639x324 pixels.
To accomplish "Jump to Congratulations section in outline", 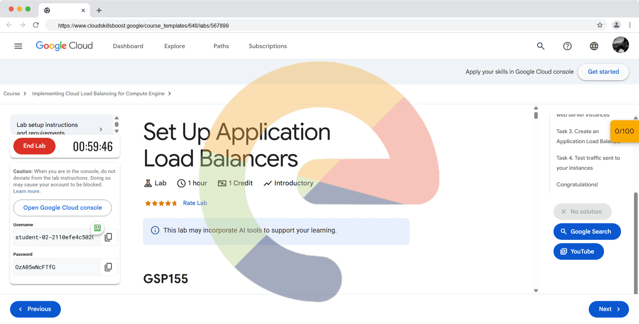I will tap(577, 184).
